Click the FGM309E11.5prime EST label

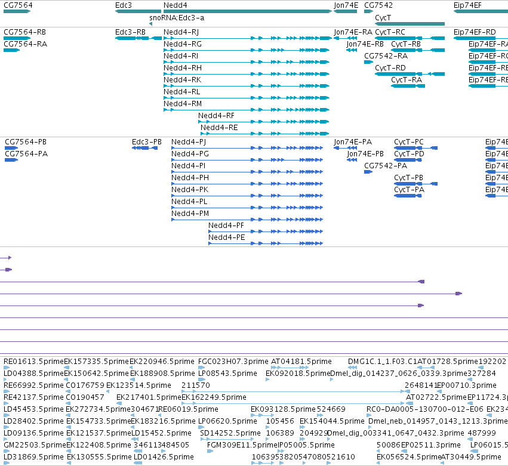click(x=242, y=445)
